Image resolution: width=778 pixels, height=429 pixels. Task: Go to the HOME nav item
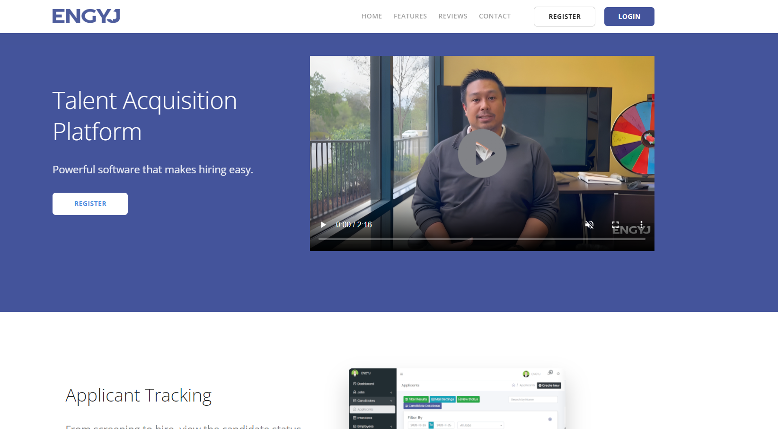pyautogui.click(x=371, y=16)
